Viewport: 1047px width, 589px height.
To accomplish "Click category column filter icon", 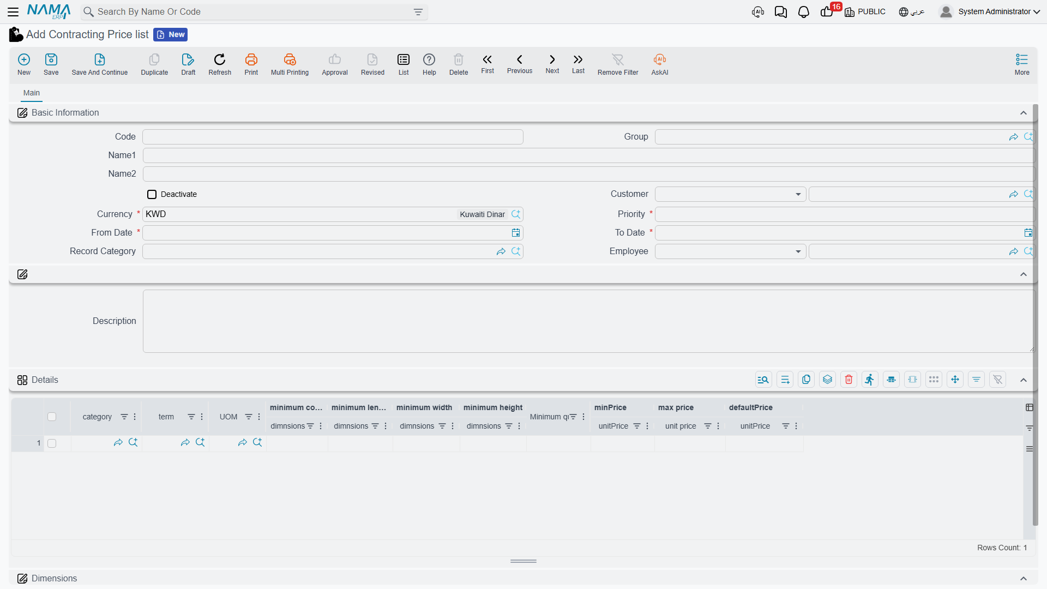I will [x=124, y=417].
